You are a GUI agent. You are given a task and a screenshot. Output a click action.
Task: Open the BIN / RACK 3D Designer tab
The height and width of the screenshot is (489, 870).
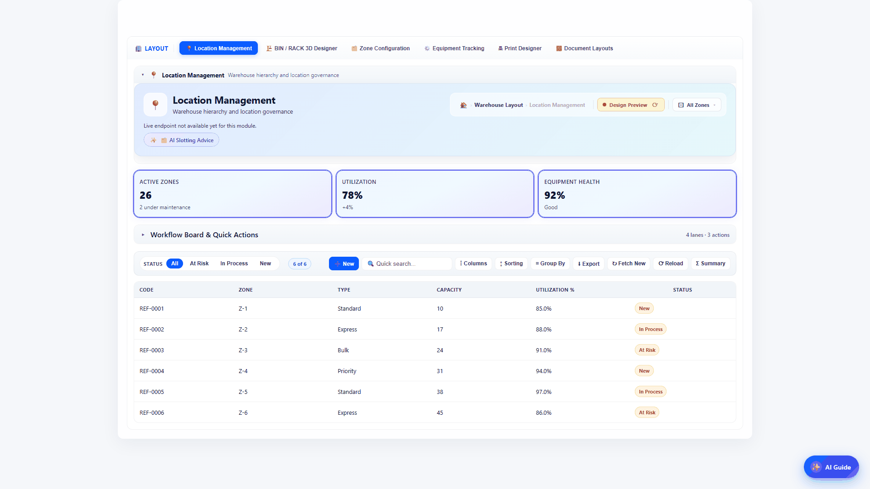tap(302, 48)
